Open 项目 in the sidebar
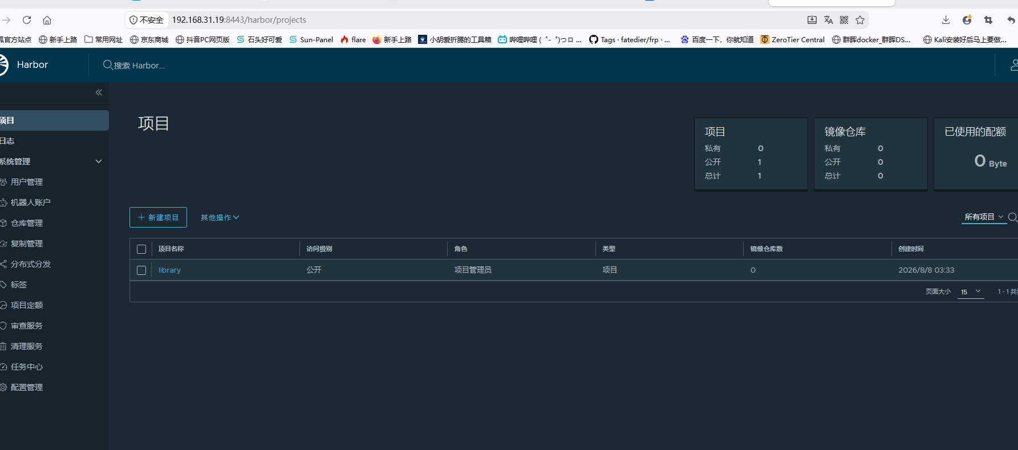Image resolution: width=1018 pixels, height=450 pixels. pyautogui.click(x=54, y=120)
